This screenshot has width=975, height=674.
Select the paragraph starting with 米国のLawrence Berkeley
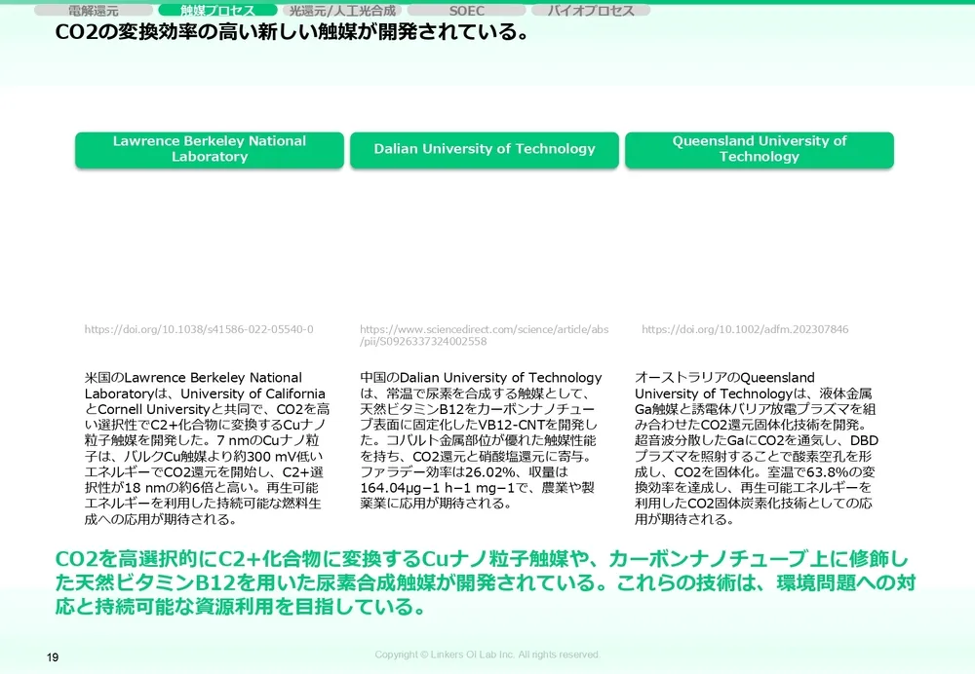point(208,448)
